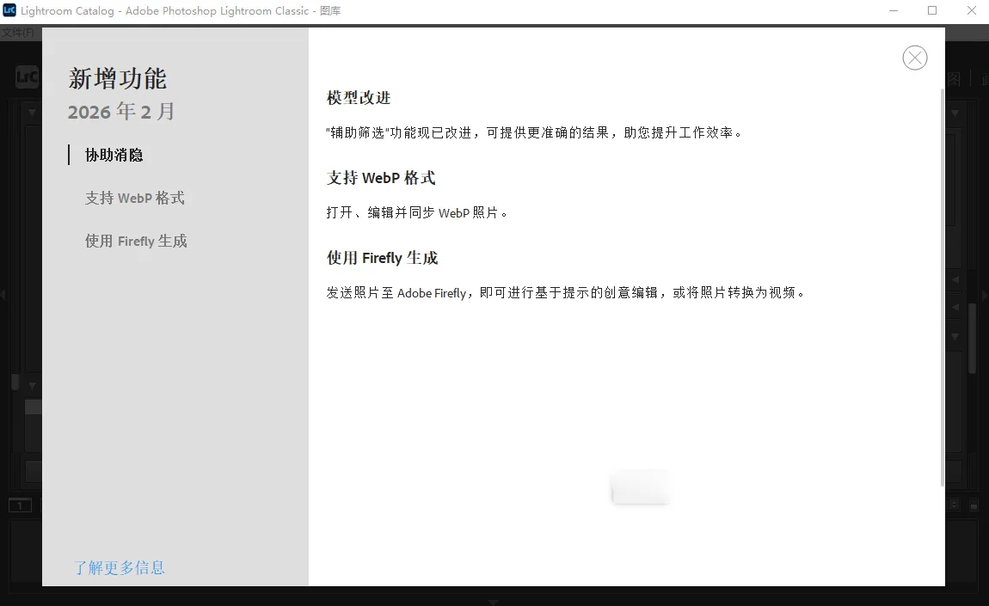Click the 2026 年 2 月 date text
The width and height of the screenshot is (989, 606).
click(121, 112)
